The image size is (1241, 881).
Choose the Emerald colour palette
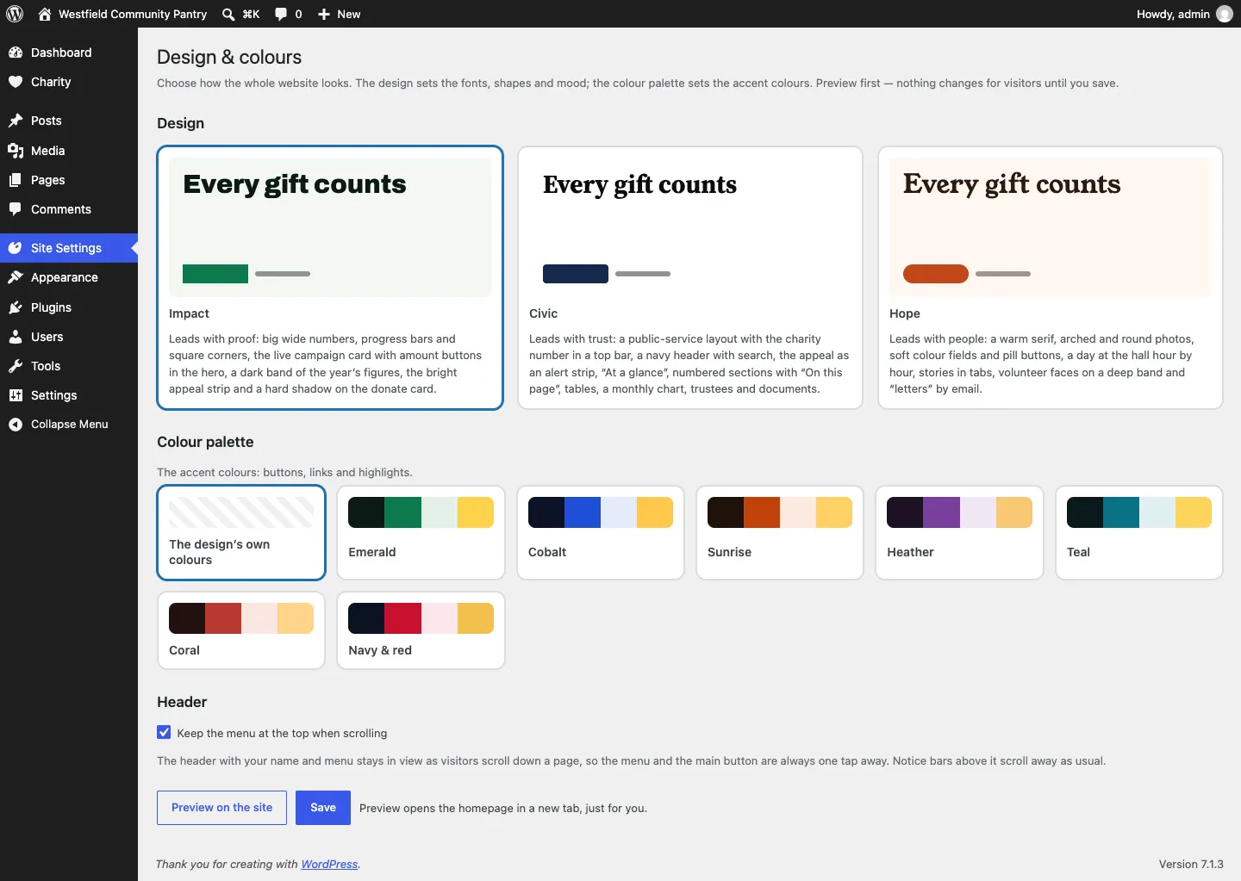coord(421,532)
